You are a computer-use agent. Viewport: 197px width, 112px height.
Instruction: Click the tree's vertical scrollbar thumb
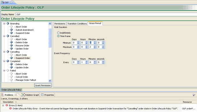tap(50, 38)
